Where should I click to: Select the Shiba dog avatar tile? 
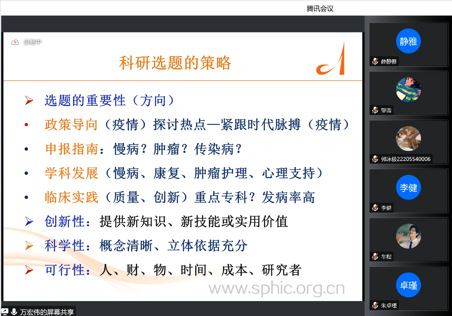(x=408, y=139)
